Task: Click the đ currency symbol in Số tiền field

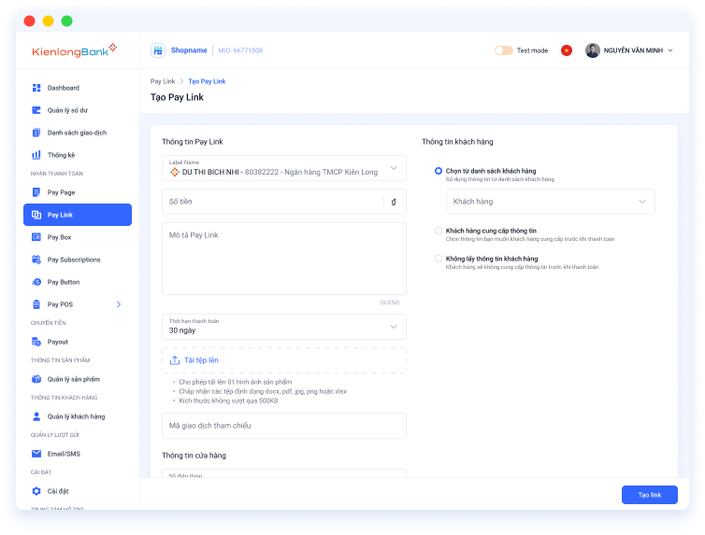Action: point(394,202)
